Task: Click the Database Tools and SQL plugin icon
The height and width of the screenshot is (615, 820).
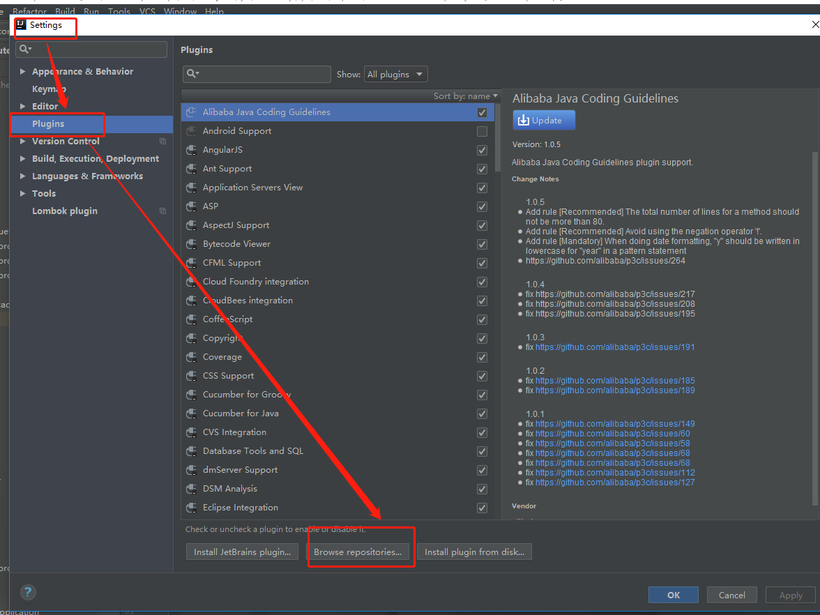Action: tap(191, 450)
